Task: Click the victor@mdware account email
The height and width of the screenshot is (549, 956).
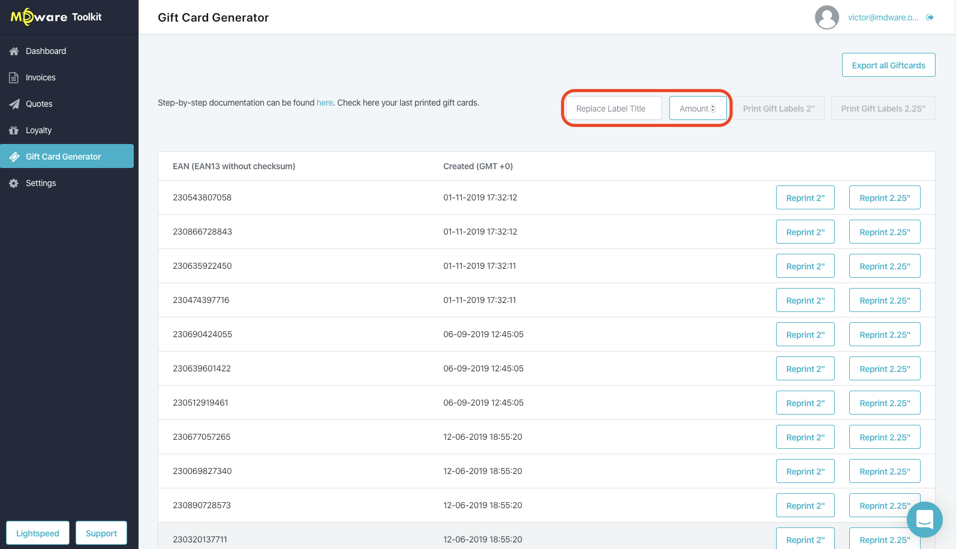Action: pos(883,17)
